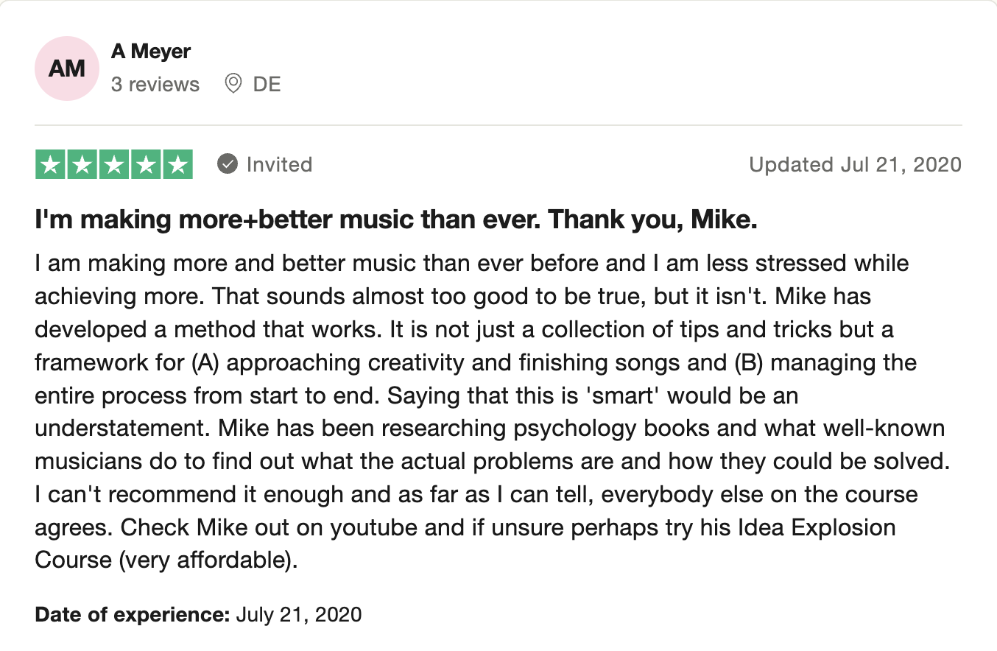Click the verified checkmark icon beside Invited

tap(228, 164)
